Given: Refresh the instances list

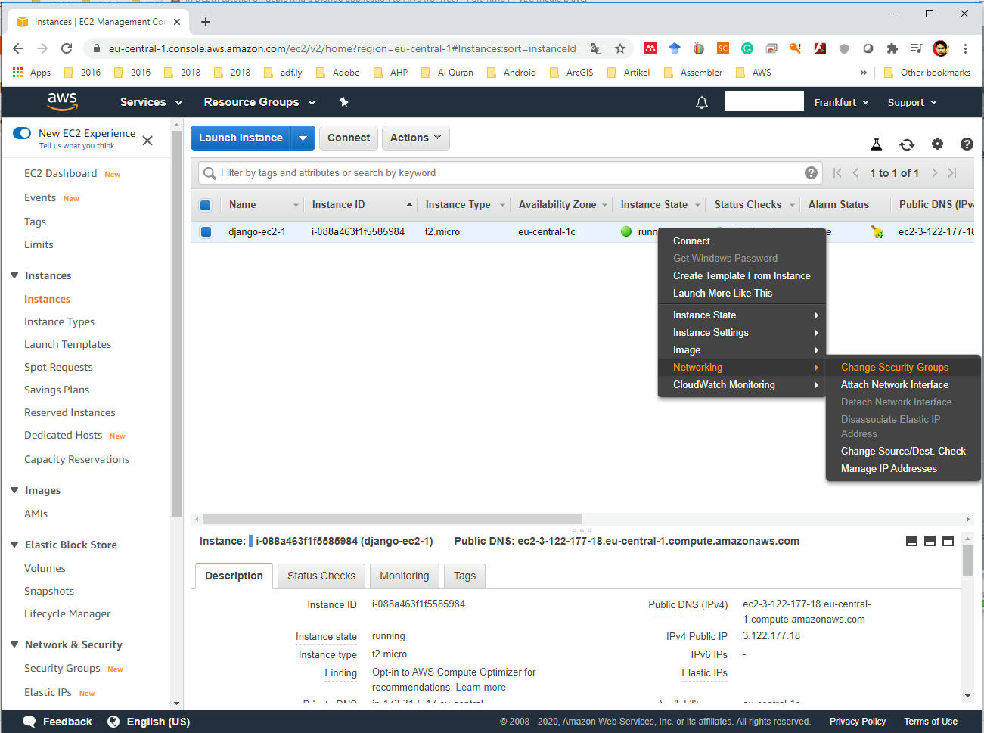Looking at the screenshot, I should 907,144.
